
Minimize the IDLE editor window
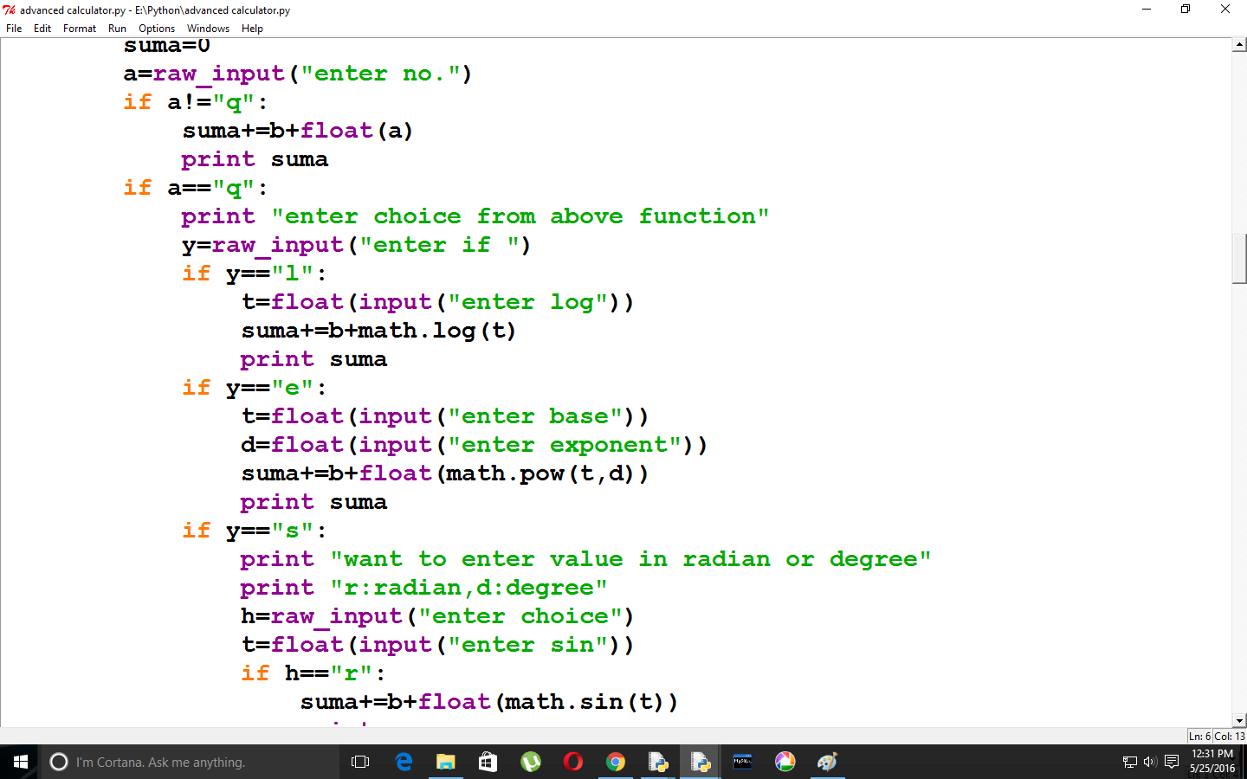(x=1147, y=10)
